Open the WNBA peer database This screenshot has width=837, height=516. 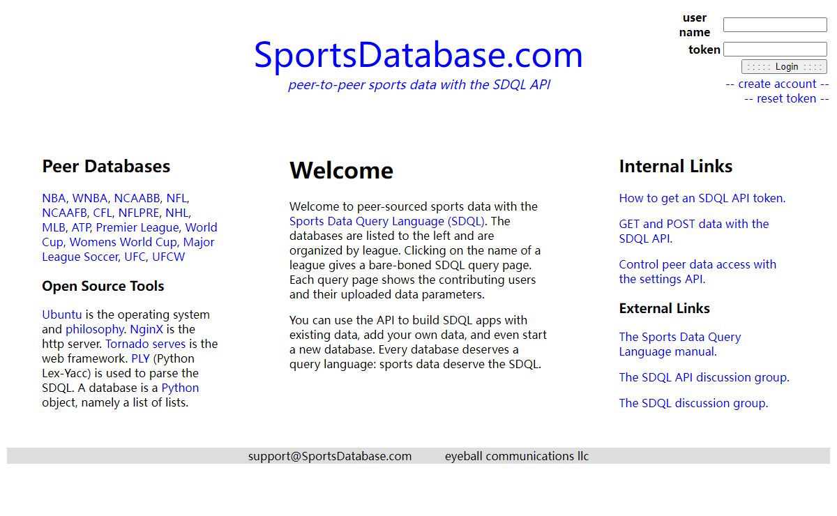click(x=90, y=198)
